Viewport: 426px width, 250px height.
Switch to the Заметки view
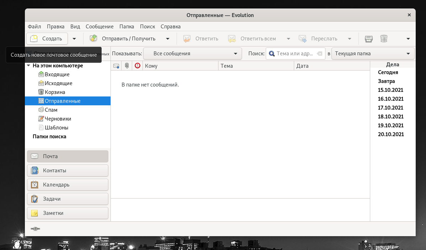click(x=68, y=213)
